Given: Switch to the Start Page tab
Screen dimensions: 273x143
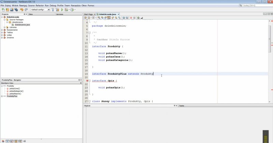Looking at the screenshot, I should 88,14.
